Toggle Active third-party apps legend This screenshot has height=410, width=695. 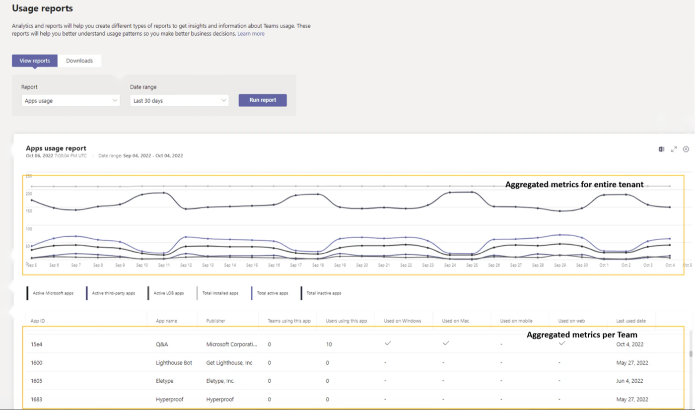click(111, 293)
